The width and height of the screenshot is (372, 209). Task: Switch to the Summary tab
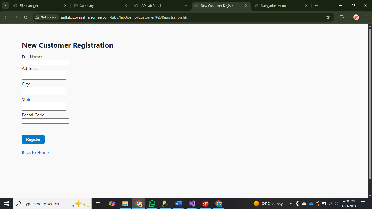[100, 5]
